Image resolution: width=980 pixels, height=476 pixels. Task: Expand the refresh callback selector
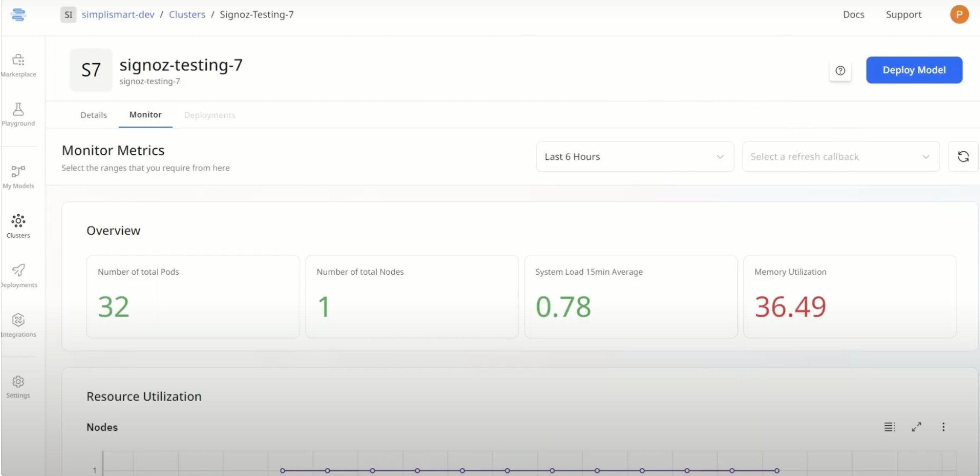[x=840, y=157]
